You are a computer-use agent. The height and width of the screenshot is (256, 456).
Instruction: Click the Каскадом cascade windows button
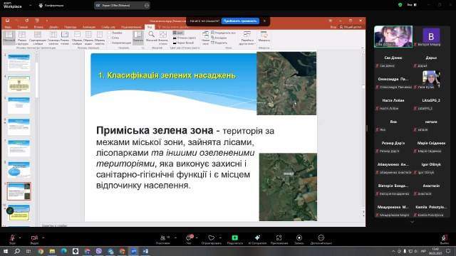[219, 38]
